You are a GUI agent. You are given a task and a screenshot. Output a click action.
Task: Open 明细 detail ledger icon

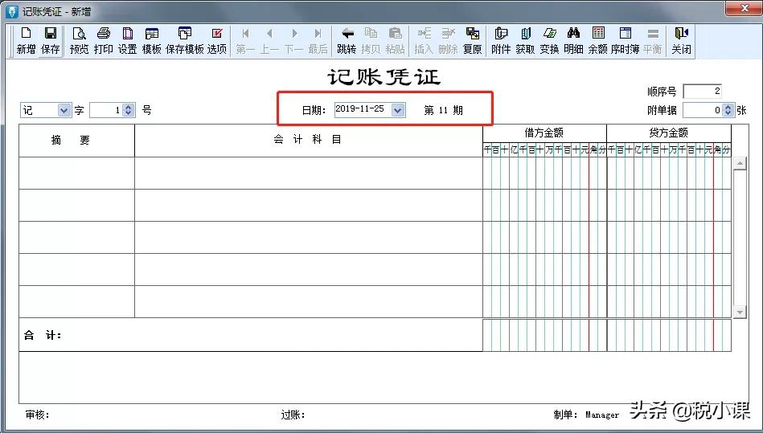point(574,41)
